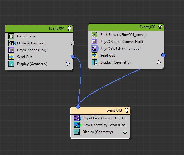
Task: Select the PhysX Shape (Box) label
Action: coord(32,50)
